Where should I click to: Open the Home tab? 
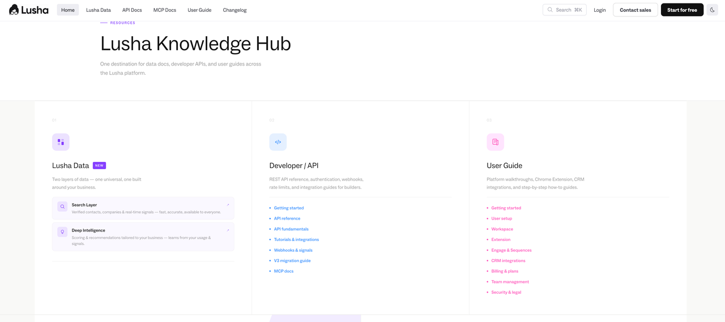(68, 10)
